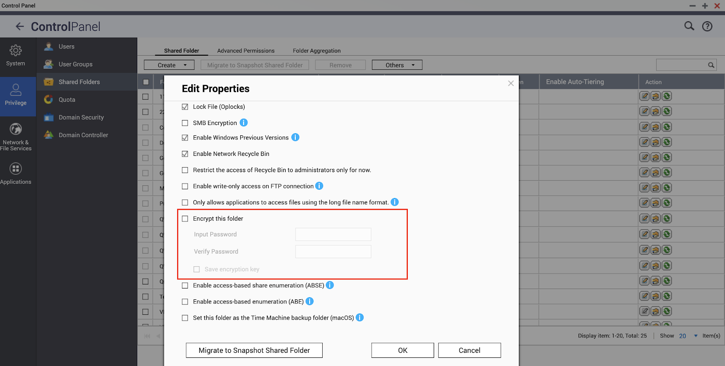Click the search magnifier icon in header

click(689, 26)
